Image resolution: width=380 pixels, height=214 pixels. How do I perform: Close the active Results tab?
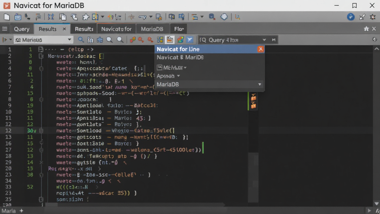pyautogui.click(x=64, y=29)
